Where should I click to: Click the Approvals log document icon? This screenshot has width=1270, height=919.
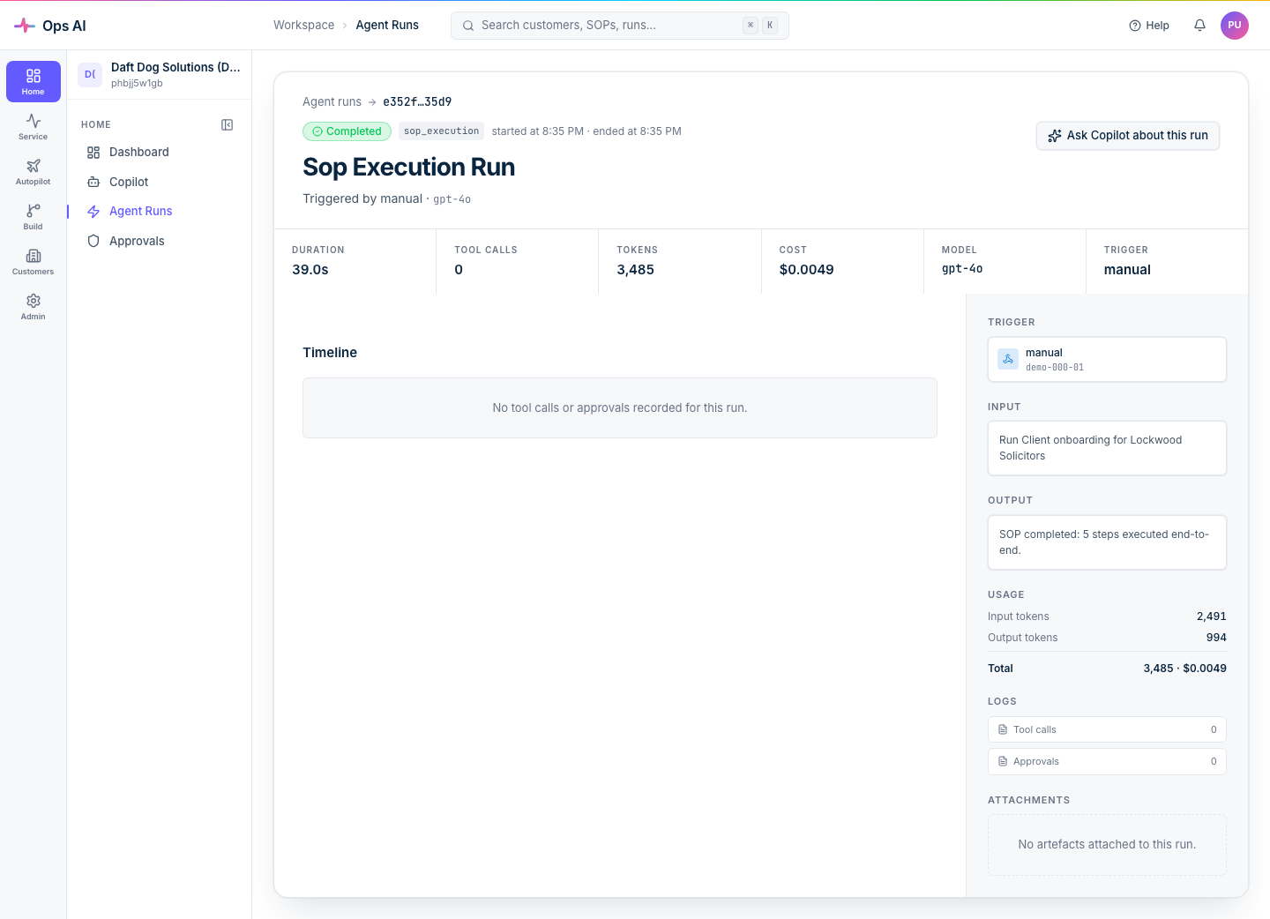[1003, 761]
